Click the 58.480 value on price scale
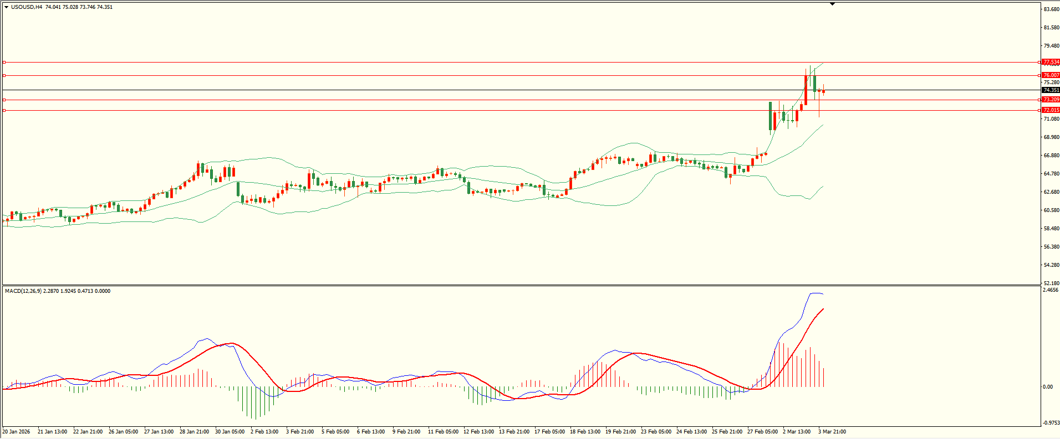Image resolution: width=1060 pixels, height=439 pixels. tap(1051, 229)
